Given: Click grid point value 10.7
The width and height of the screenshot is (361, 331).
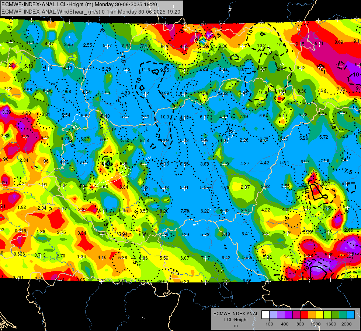Looking at the screenshot, I should (262, 69).
